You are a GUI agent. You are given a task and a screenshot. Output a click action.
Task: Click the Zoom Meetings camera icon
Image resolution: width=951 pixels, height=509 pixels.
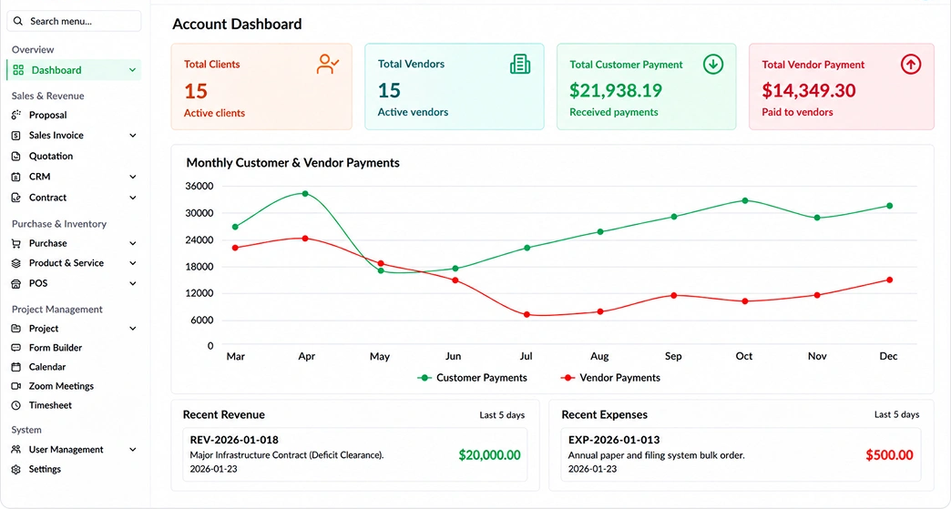[16, 386]
